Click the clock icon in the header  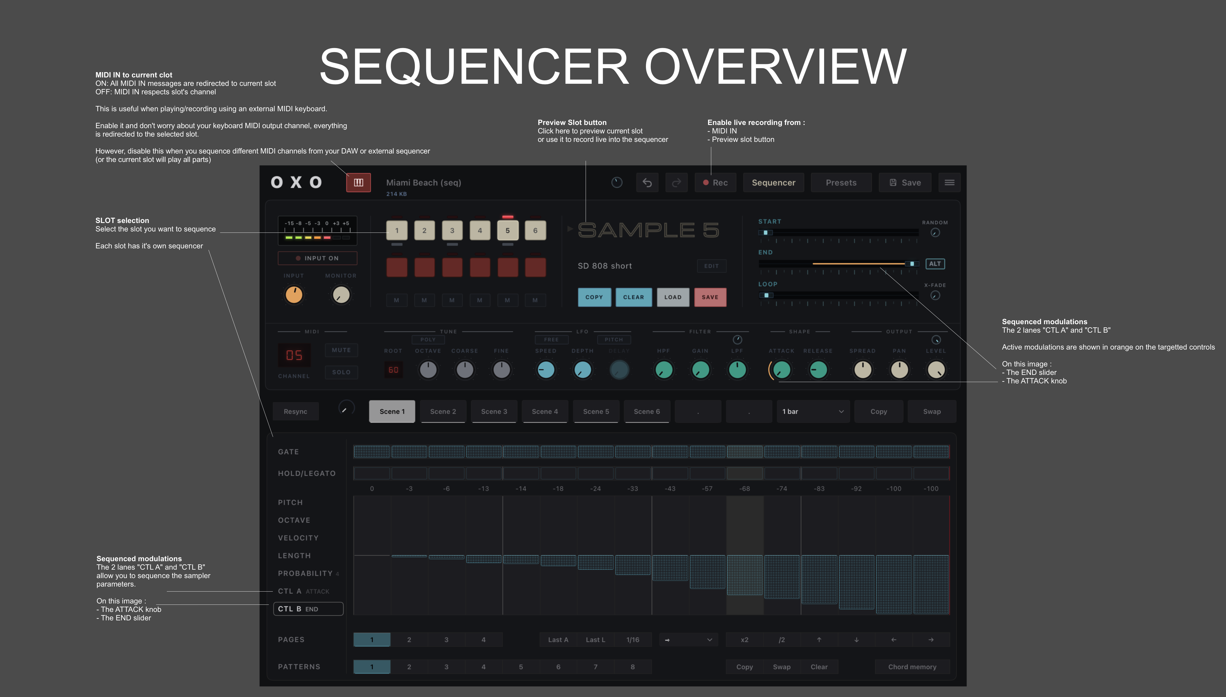click(617, 182)
